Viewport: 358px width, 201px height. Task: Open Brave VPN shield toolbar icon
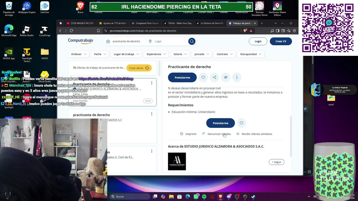click(x=294, y=31)
